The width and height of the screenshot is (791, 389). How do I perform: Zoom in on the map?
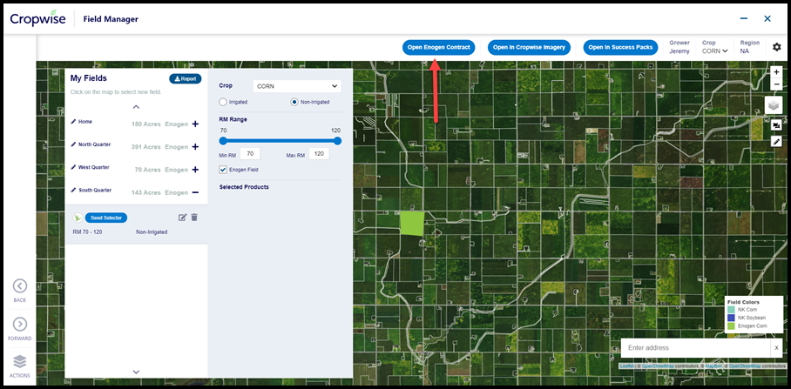click(776, 72)
